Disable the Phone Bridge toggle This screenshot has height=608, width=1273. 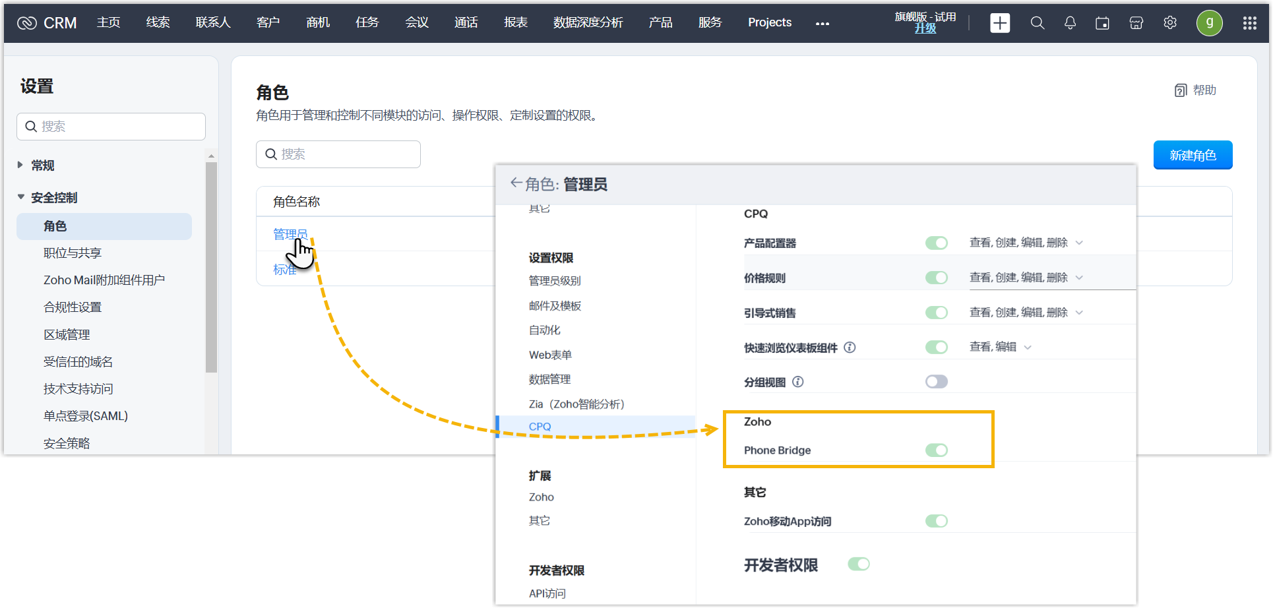936,450
